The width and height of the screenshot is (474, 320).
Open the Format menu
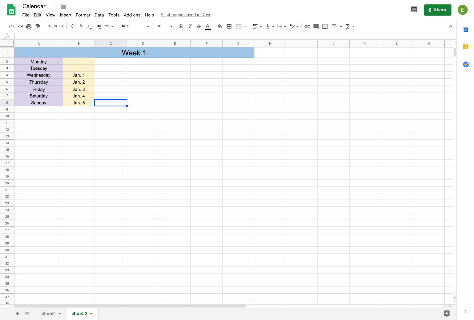point(83,15)
